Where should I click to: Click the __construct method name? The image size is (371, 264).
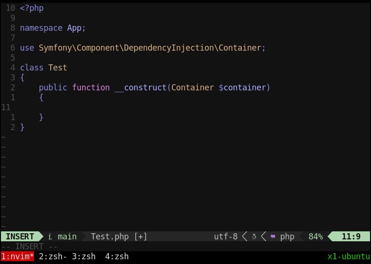click(x=141, y=88)
